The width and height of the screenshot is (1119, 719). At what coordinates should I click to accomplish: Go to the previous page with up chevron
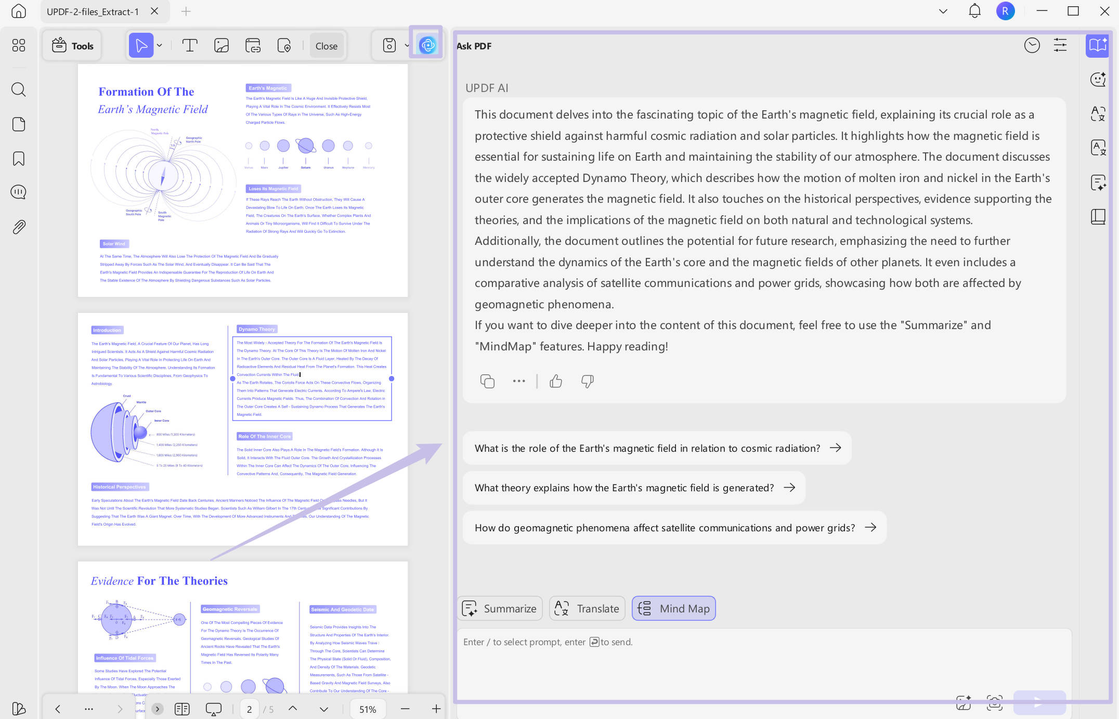click(x=293, y=709)
